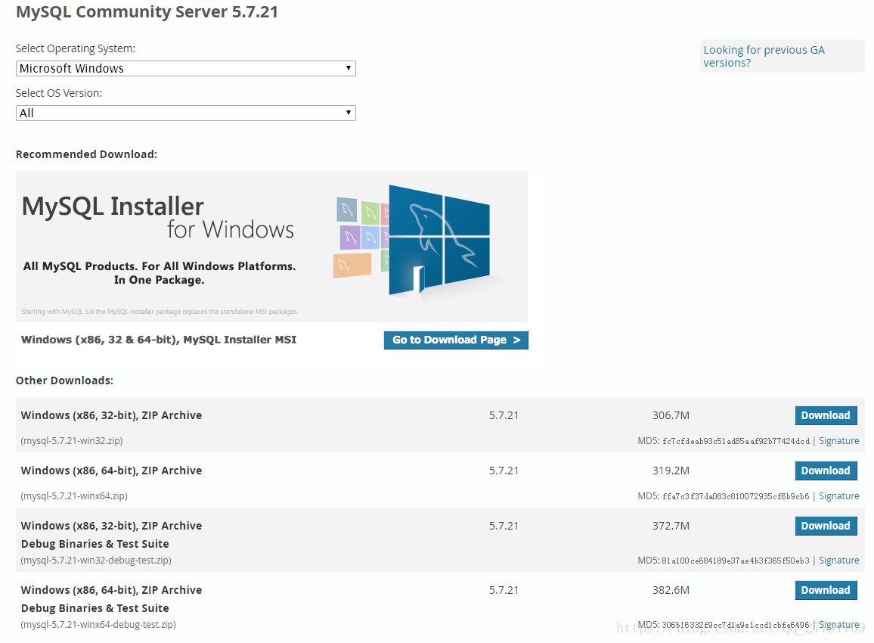The height and width of the screenshot is (643, 874).
Task: Click the 'Recommended Download:' label
Action: [86, 154]
